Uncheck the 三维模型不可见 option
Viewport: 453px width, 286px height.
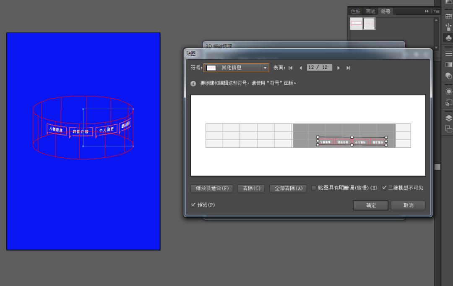pos(385,188)
